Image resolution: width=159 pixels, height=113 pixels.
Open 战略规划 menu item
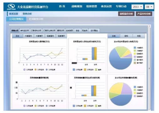[77, 6]
